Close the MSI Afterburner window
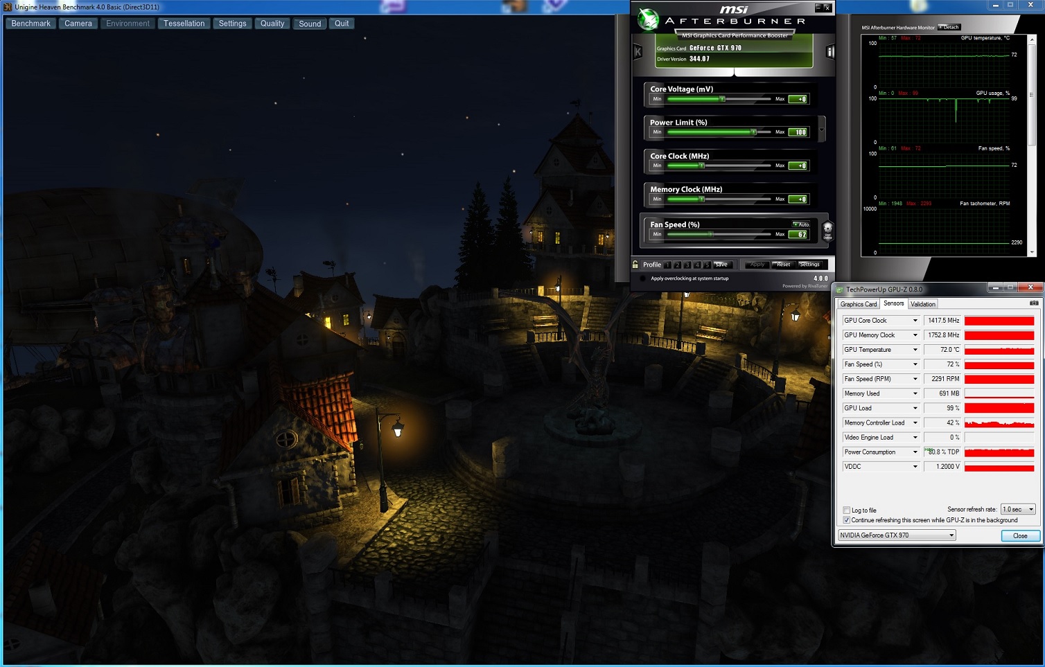Image resolution: width=1045 pixels, height=667 pixels. pyautogui.click(x=827, y=7)
